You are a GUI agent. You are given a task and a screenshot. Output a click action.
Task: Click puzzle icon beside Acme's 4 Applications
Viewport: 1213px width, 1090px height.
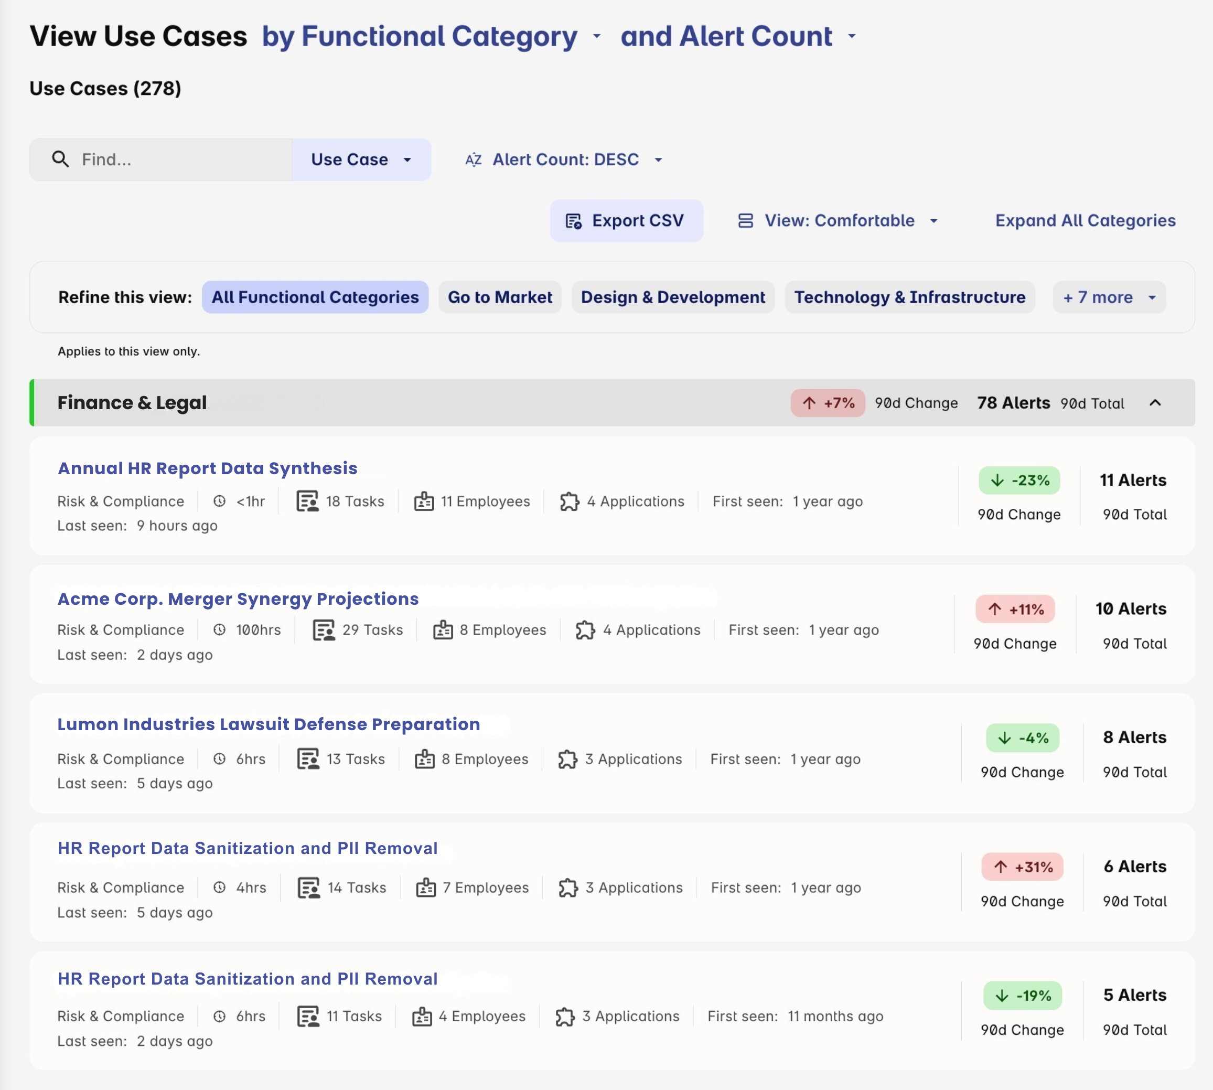(x=585, y=630)
